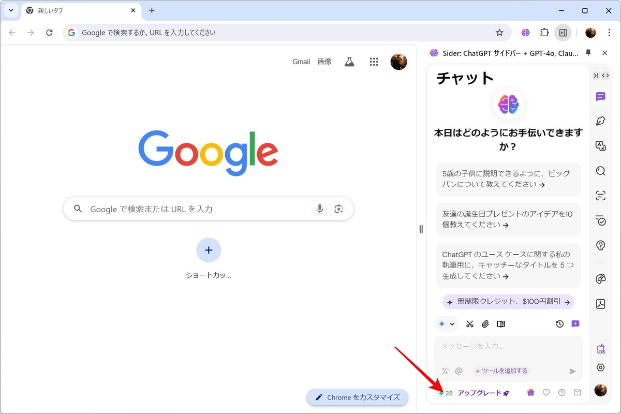
Task: Select the ビッグバン suggestion prompt
Action: (508, 179)
